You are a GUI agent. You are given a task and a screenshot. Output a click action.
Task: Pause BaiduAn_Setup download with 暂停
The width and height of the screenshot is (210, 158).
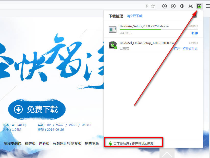pos(195,33)
